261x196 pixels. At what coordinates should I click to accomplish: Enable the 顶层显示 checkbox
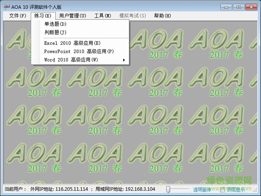222,190
